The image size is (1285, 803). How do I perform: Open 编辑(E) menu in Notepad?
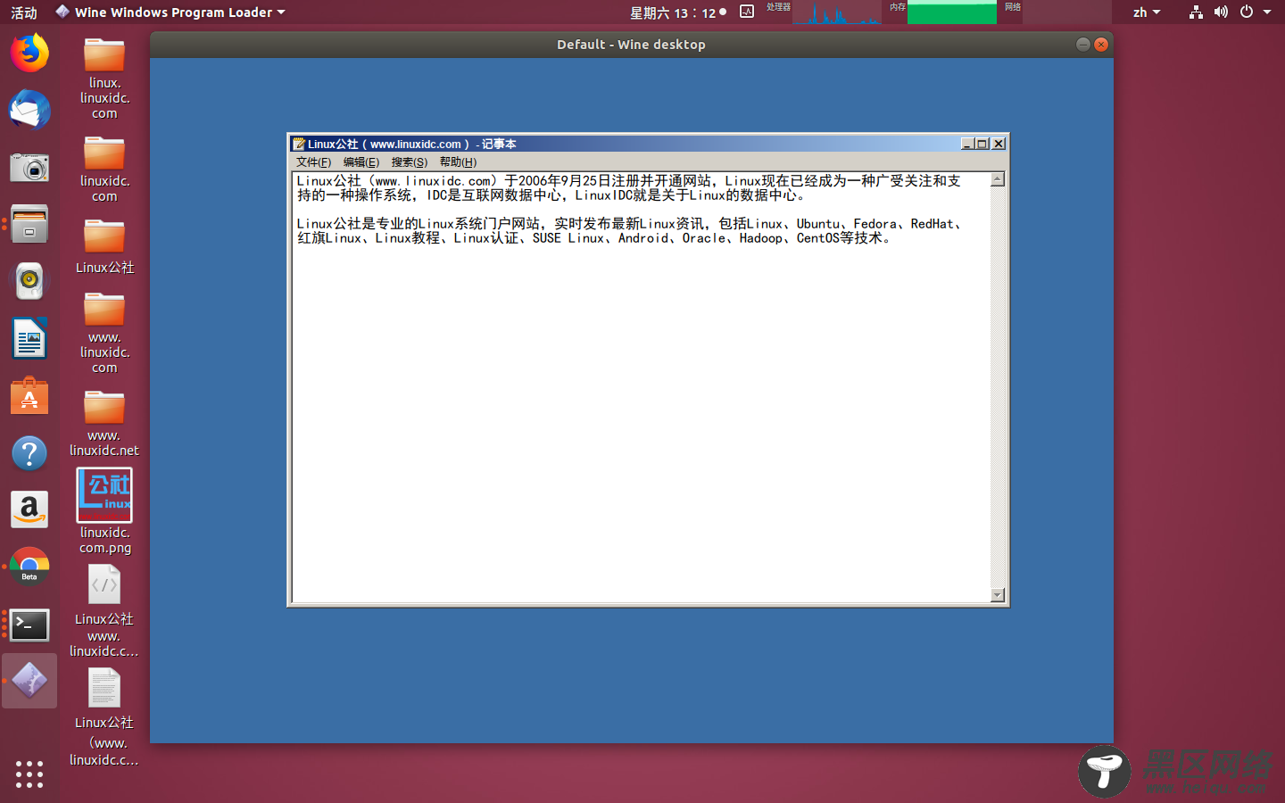(x=361, y=162)
